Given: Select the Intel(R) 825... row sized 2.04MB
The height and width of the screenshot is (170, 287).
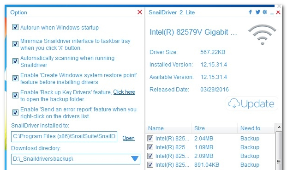Looking at the screenshot, I should pyautogui.click(x=210, y=138).
